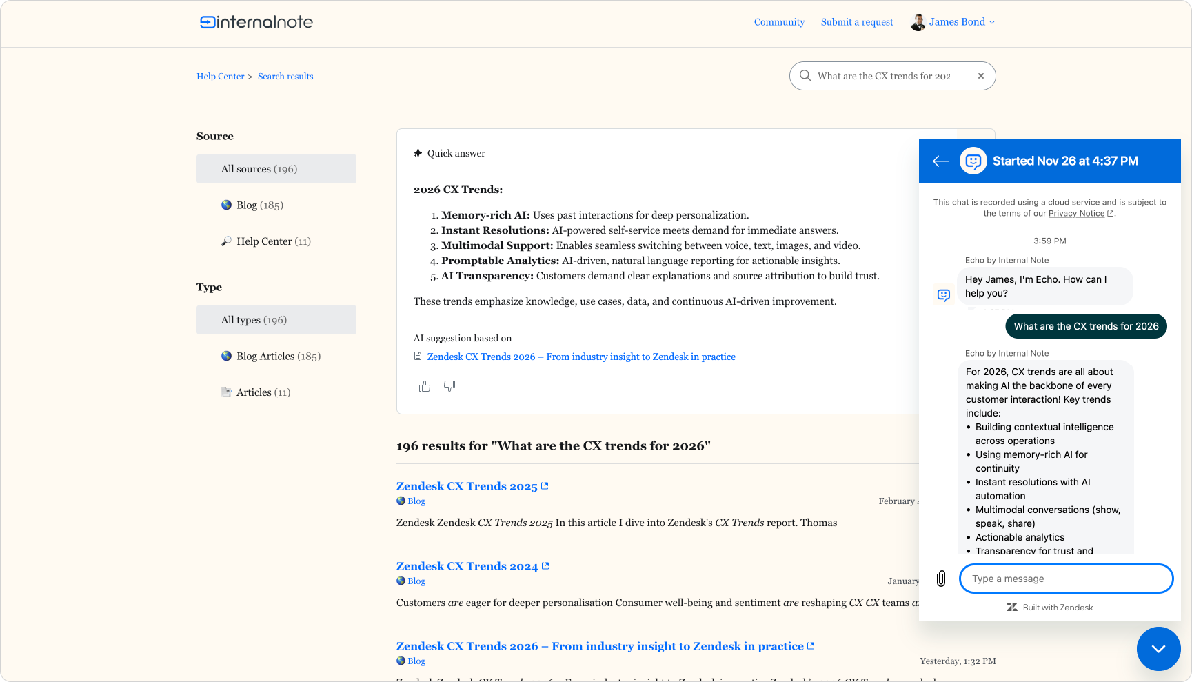This screenshot has width=1192, height=682.
Task: Click the Echo bot avatar beside the greeting
Action: point(944,295)
